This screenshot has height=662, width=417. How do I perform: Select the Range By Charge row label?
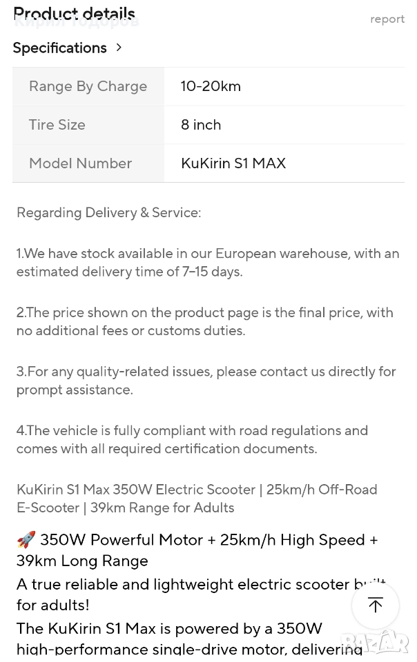point(88,86)
